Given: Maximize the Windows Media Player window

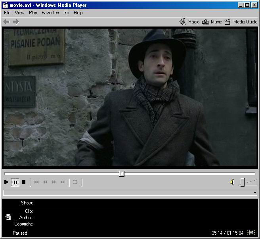Looking at the screenshot, I should click(x=247, y=5).
